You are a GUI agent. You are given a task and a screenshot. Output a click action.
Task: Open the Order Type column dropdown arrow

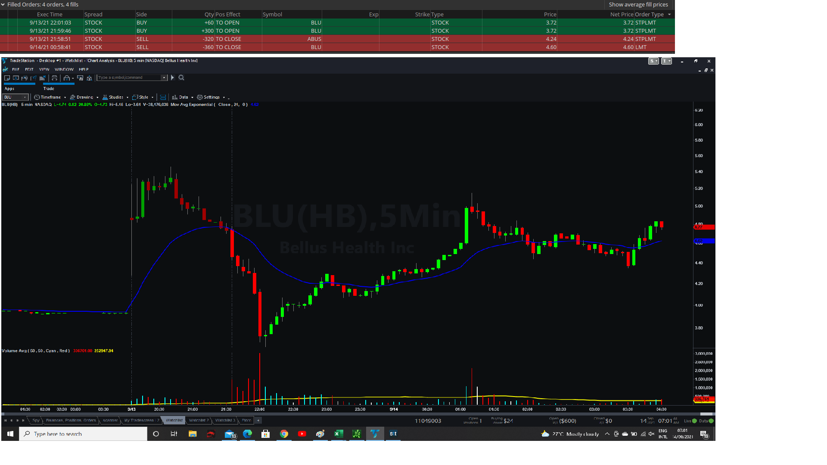point(669,15)
